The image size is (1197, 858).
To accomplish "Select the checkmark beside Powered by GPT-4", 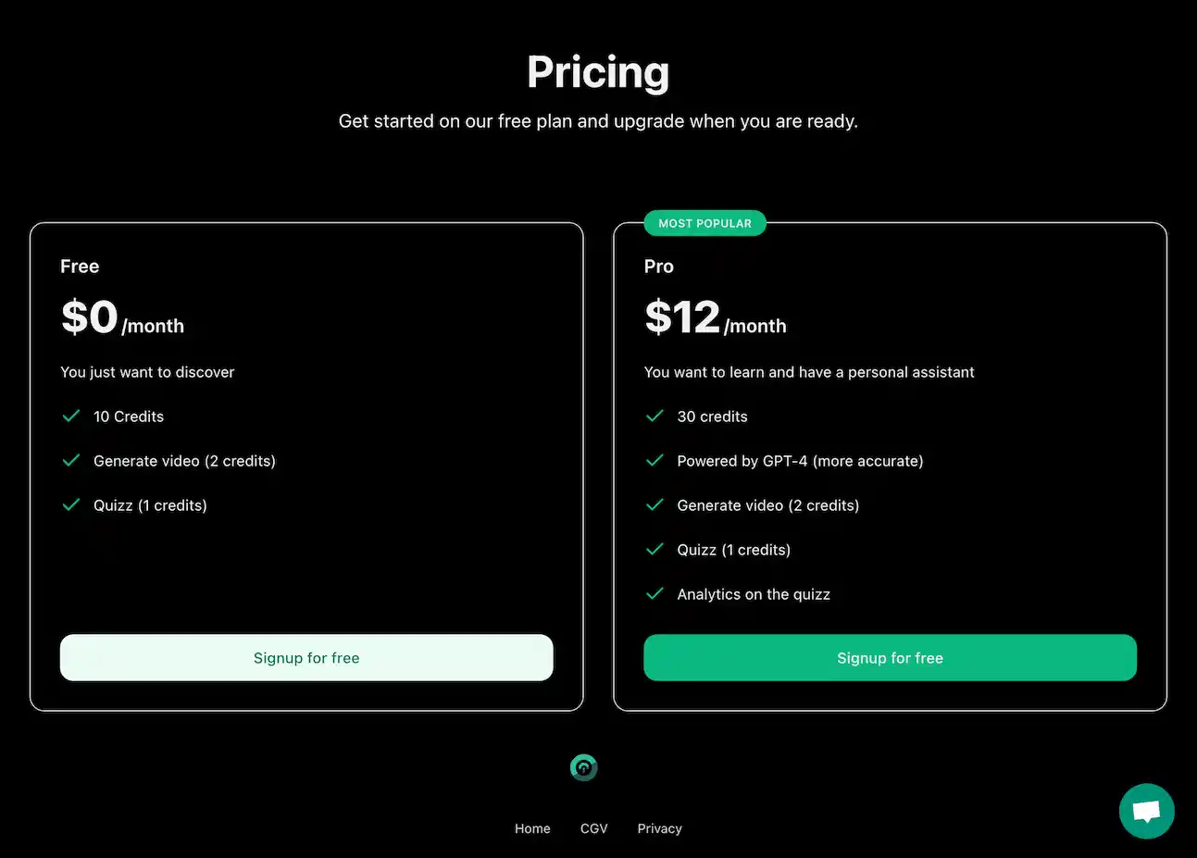I will [655, 460].
